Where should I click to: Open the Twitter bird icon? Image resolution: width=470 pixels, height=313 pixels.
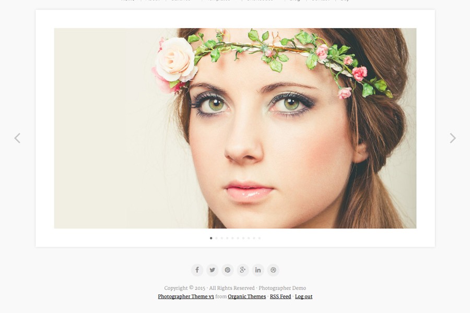click(212, 270)
